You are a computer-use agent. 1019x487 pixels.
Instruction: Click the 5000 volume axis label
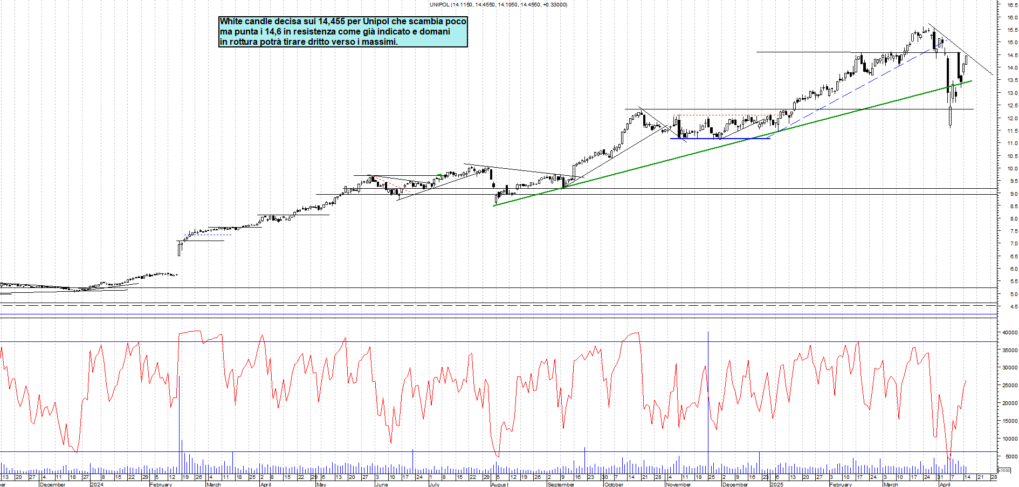tap(1011, 457)
